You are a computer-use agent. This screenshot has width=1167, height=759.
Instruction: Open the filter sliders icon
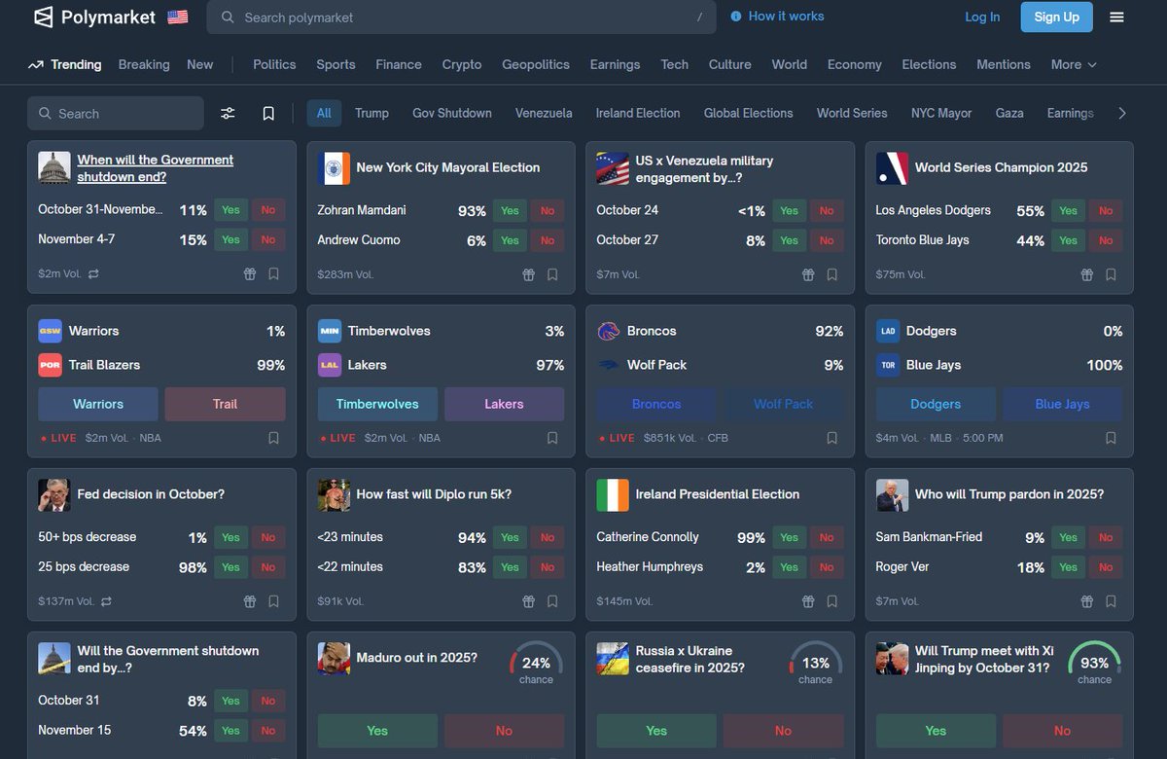click(228, 113)
